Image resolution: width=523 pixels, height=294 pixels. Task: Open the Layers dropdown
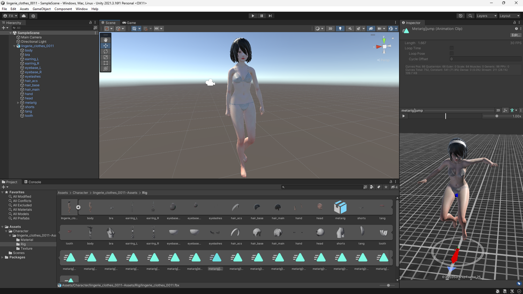pos(486,16)
